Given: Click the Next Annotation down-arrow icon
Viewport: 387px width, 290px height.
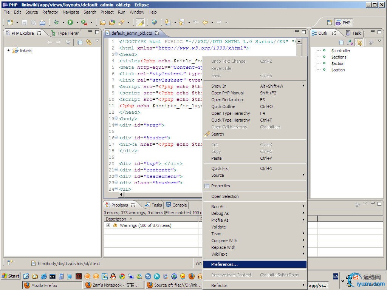Looking at the screenshot, I should (167, 22).
